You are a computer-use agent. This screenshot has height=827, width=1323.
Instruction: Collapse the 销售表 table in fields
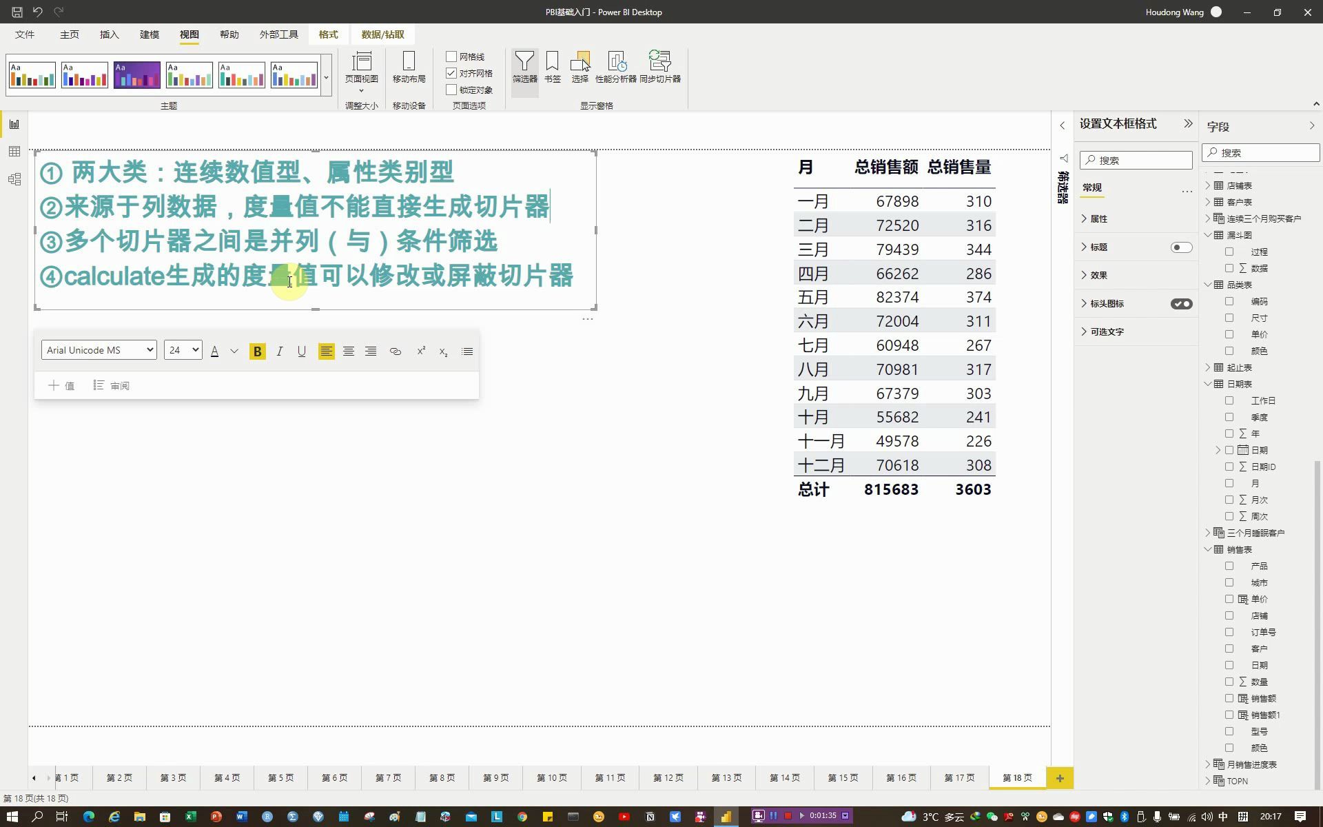point(1208,549)
